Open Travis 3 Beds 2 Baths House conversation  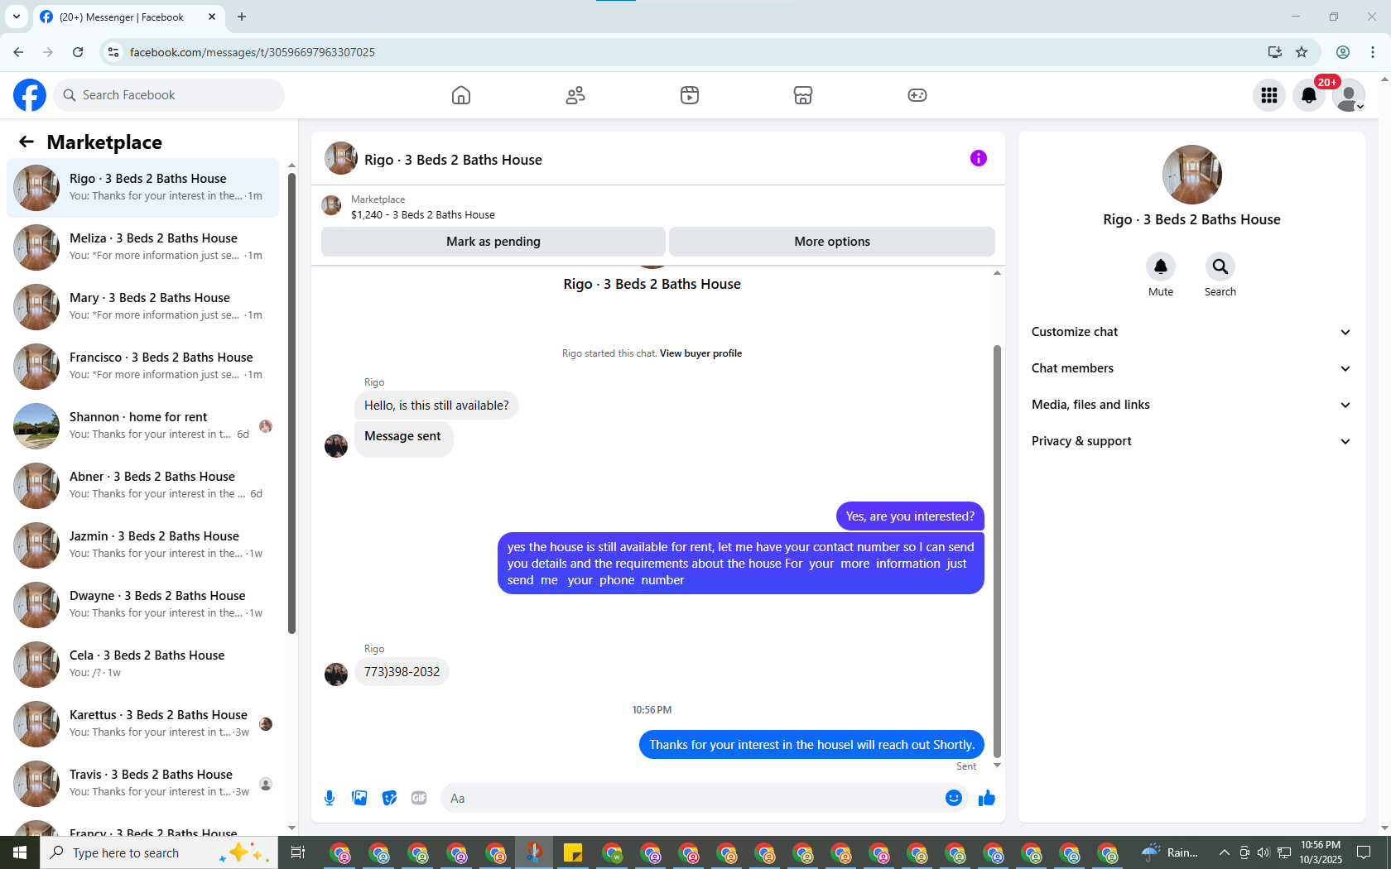[x=143, y=784]
